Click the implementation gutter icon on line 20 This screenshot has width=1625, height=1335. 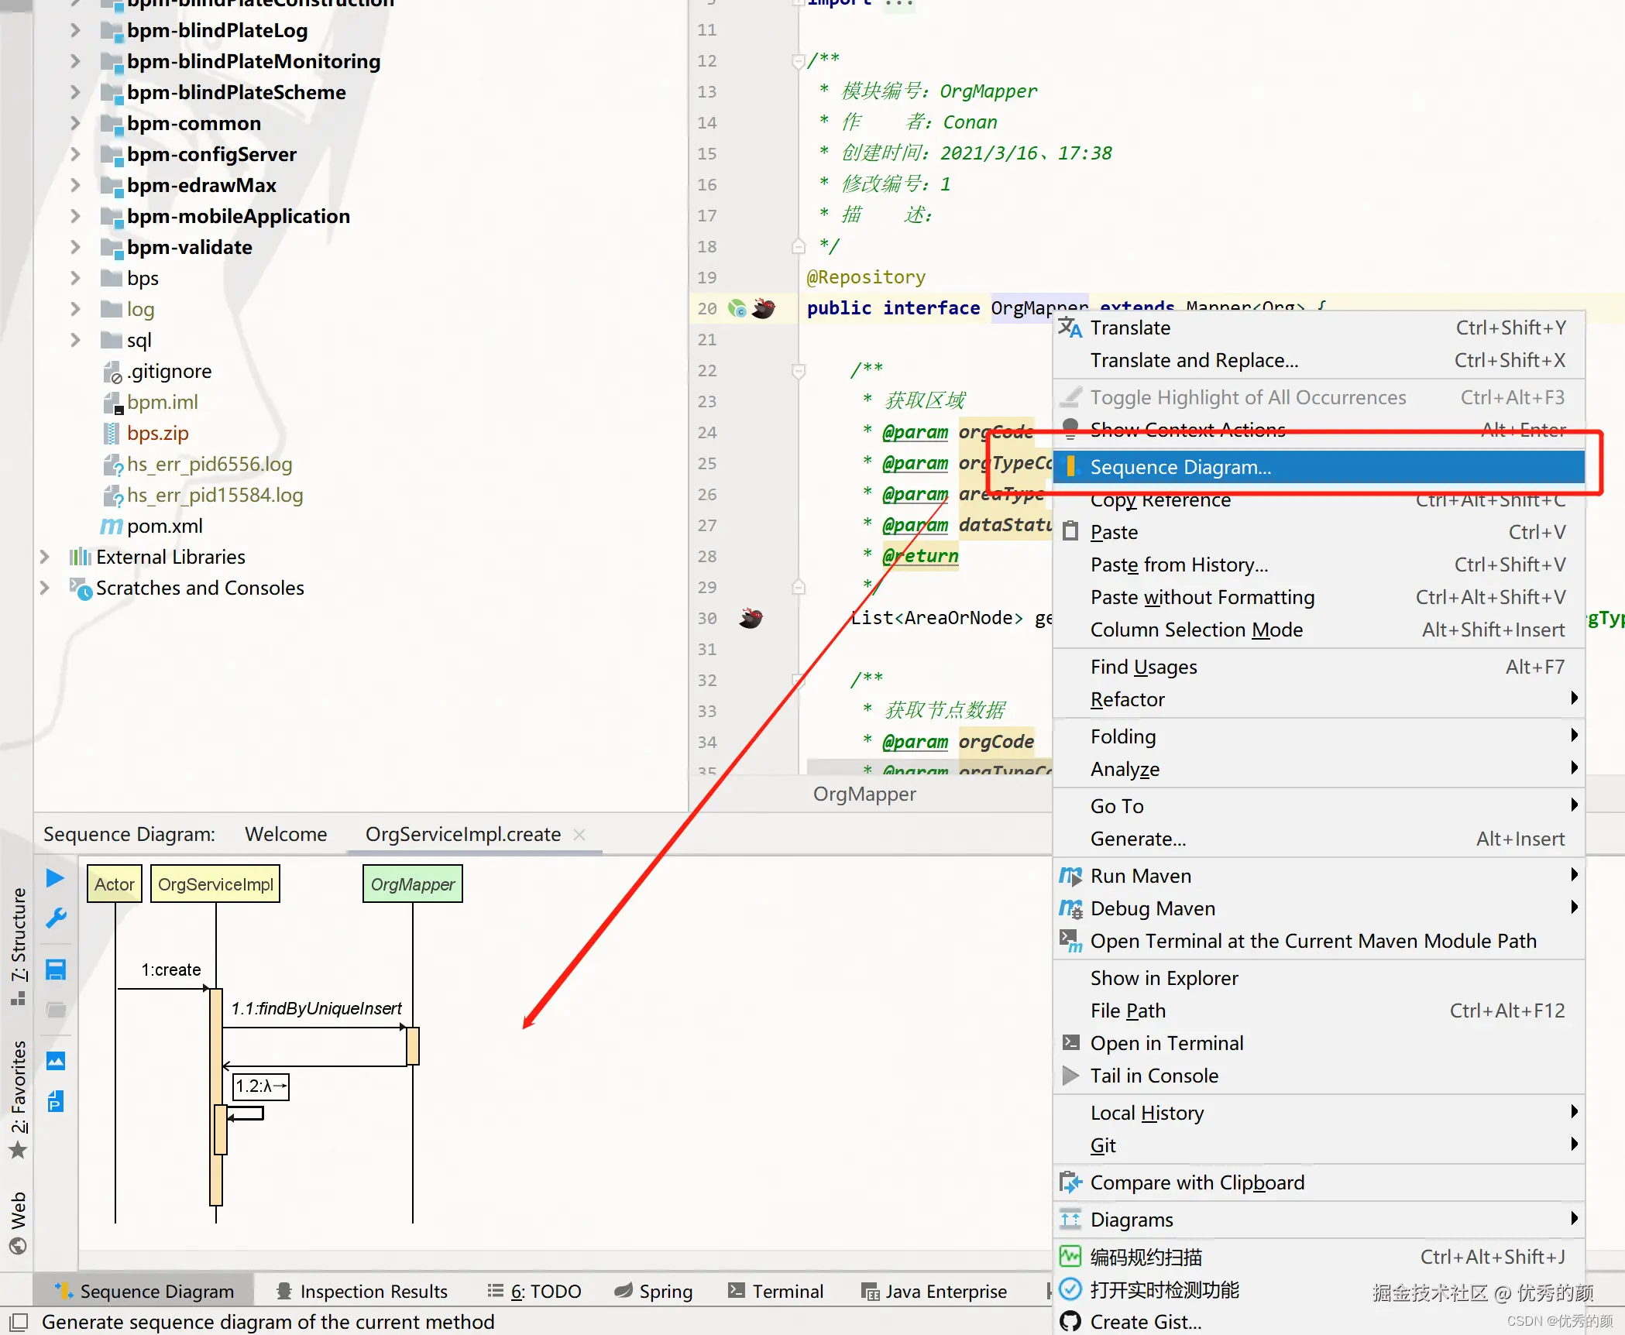click(x=737, y=309)
